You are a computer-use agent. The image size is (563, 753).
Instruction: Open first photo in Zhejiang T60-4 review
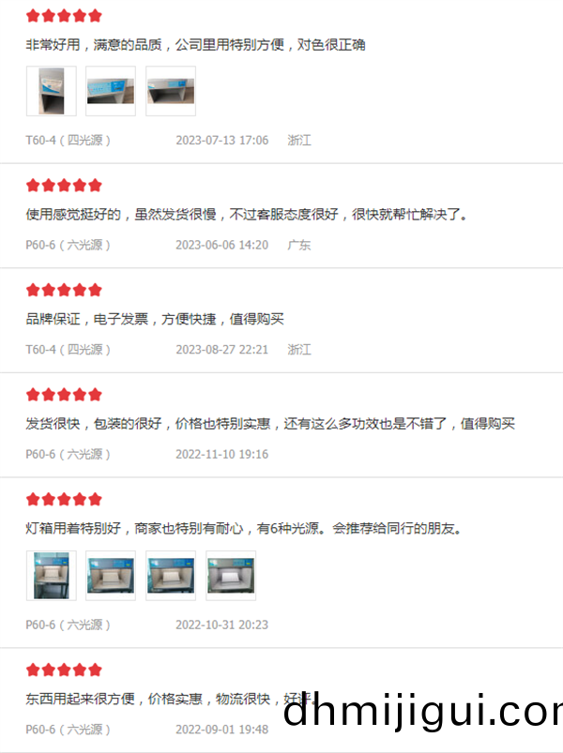[52, 91]
